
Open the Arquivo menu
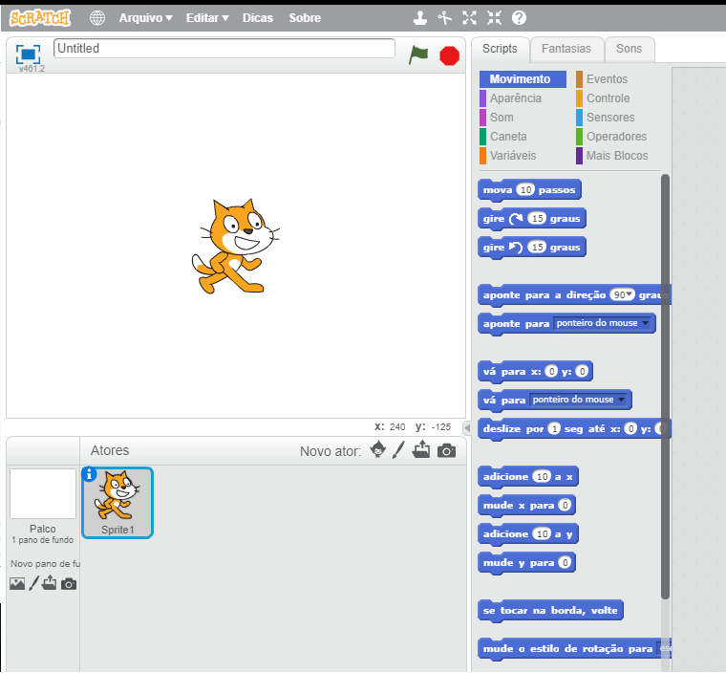coord(145,18)
